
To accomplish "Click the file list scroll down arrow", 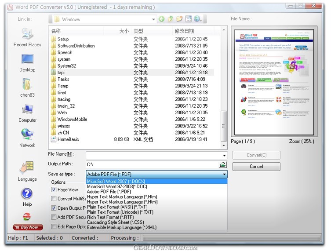I will (224, 146).
